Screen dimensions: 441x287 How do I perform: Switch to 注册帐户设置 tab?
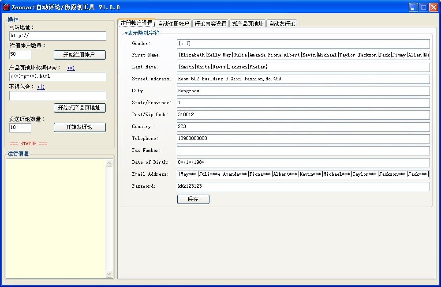136,23
